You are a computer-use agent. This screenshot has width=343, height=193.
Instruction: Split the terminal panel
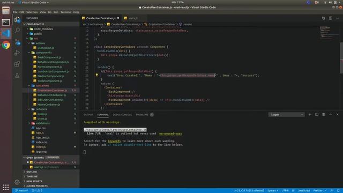[x=317, y=114]
